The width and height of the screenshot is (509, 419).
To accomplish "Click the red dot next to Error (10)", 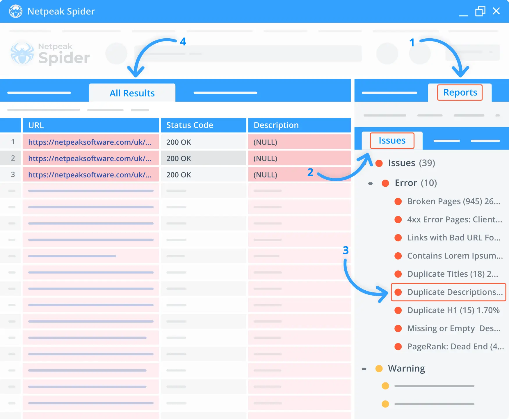I will (385, 183).
